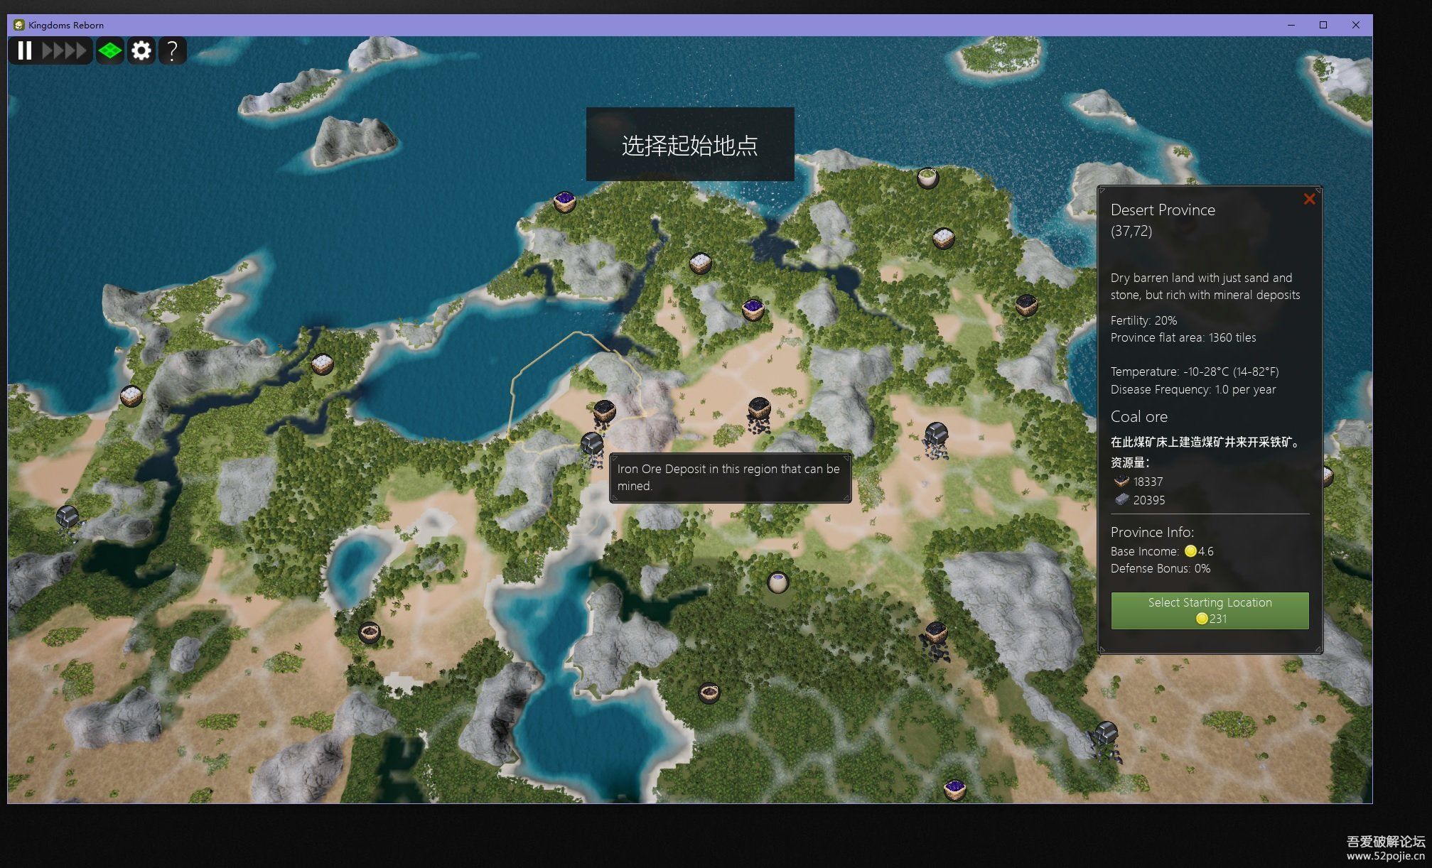The width and height of the screenshot is (1432, 868).
Task: Click the 'Coal ore' heading in panel
Action: pos(1138,416)
